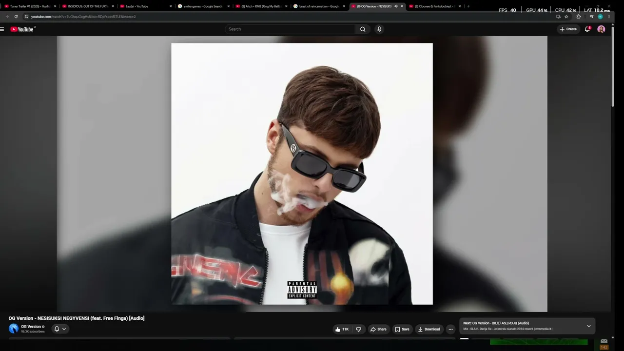This screenshot has width=624, height=351.
Task: Click the browser address bar URL
Action: [83, 17]
